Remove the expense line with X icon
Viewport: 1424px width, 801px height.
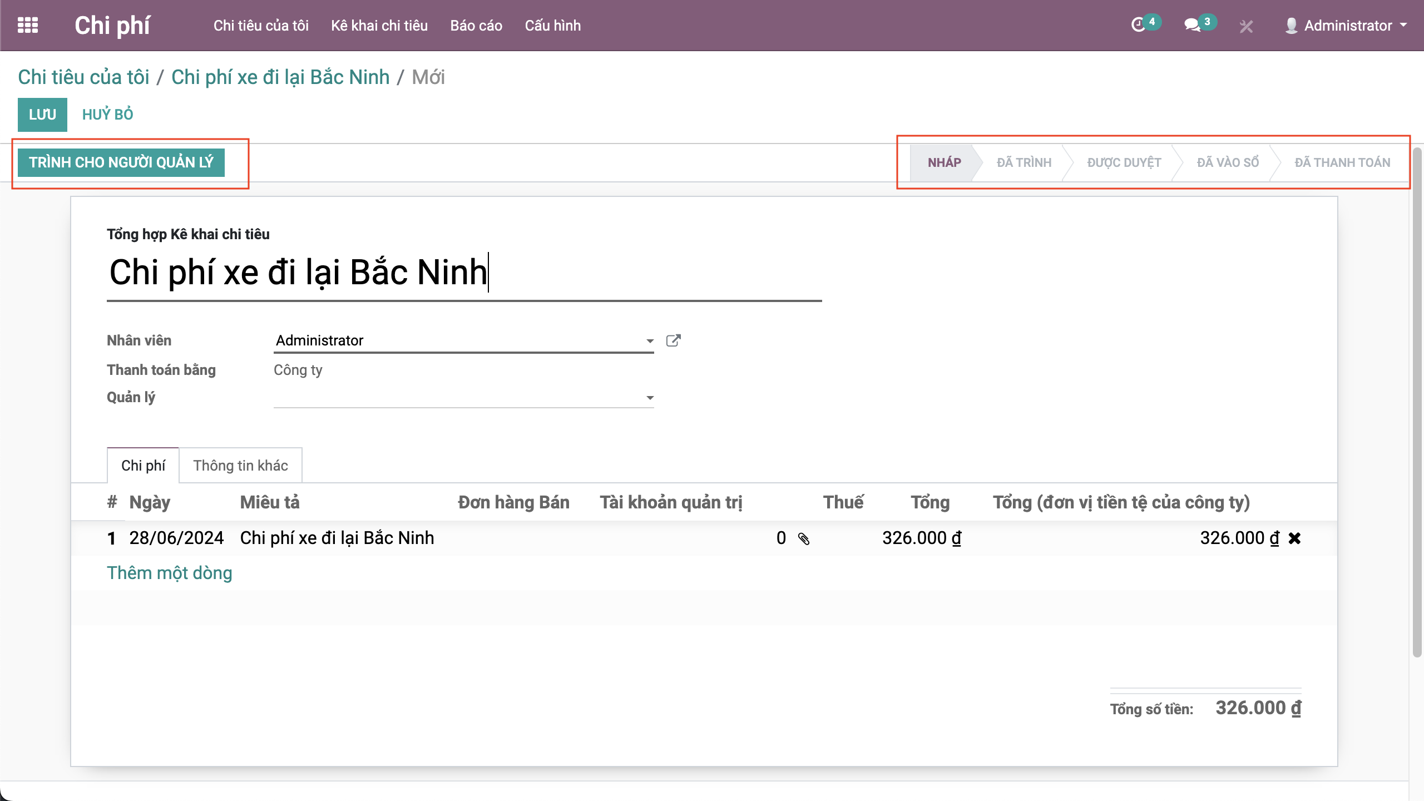tap(1294, 538)
